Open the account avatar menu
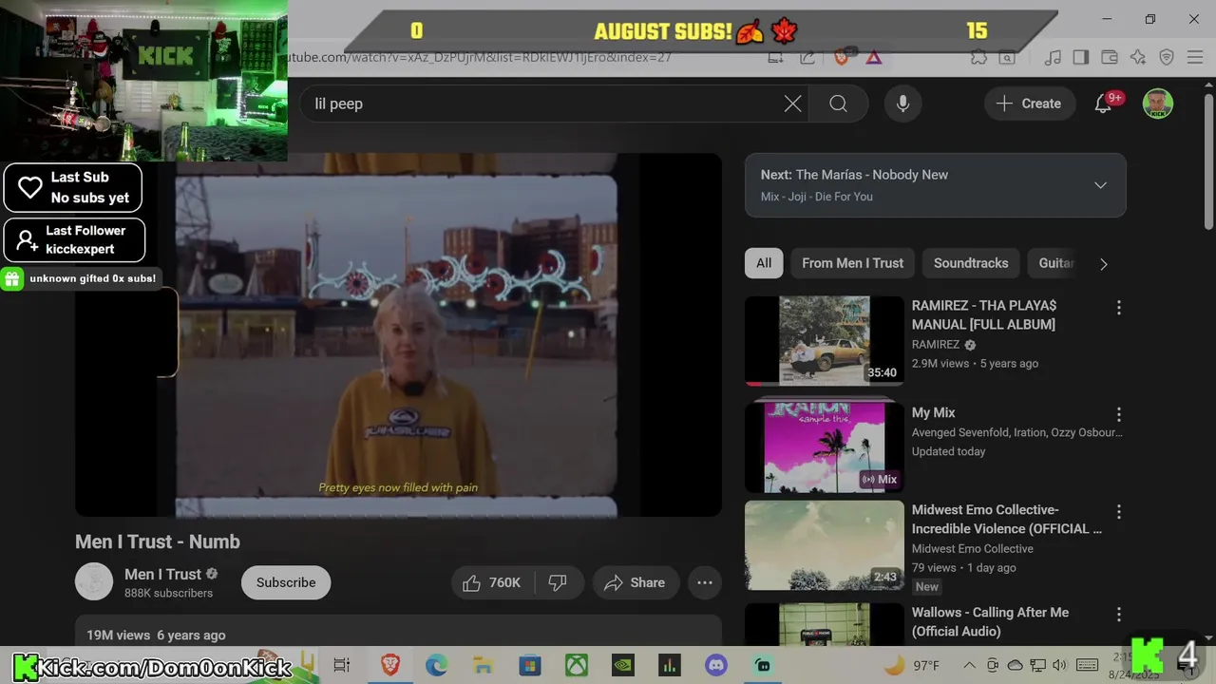The width and height of the screenshot is (1216, 684). pyautogui.click(x=1157, y=104)
